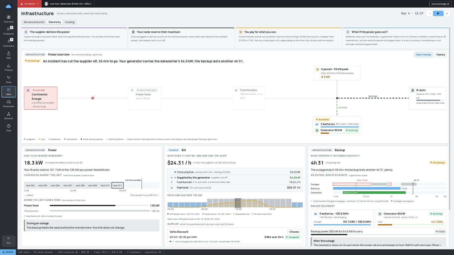This screenshot has width=454, height=255.
Task: Acknowledge all alarms
Action: (x=440, y=4)
